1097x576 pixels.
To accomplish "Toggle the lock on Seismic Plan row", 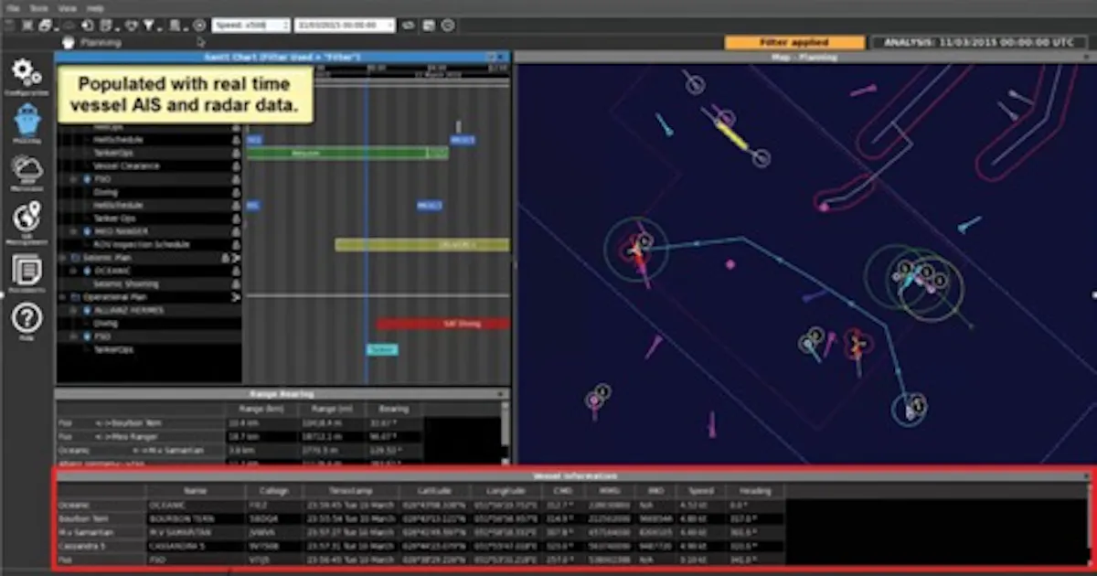I will click(x=226, y=258).
